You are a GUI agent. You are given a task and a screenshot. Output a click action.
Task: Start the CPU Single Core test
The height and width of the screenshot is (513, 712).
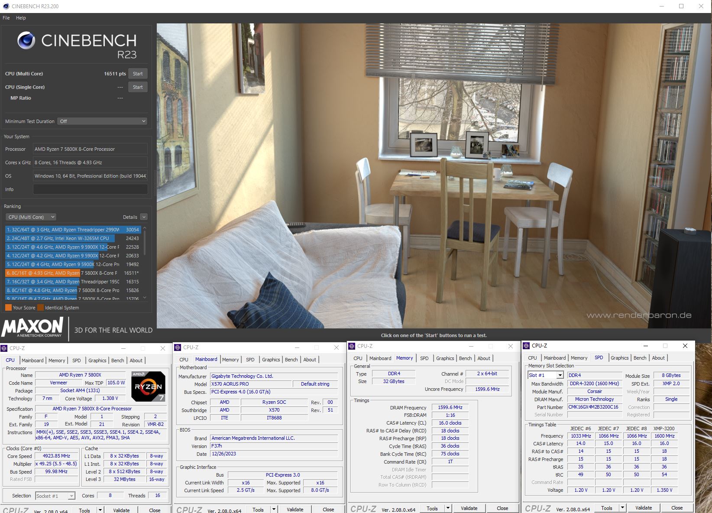coord(138,87)
